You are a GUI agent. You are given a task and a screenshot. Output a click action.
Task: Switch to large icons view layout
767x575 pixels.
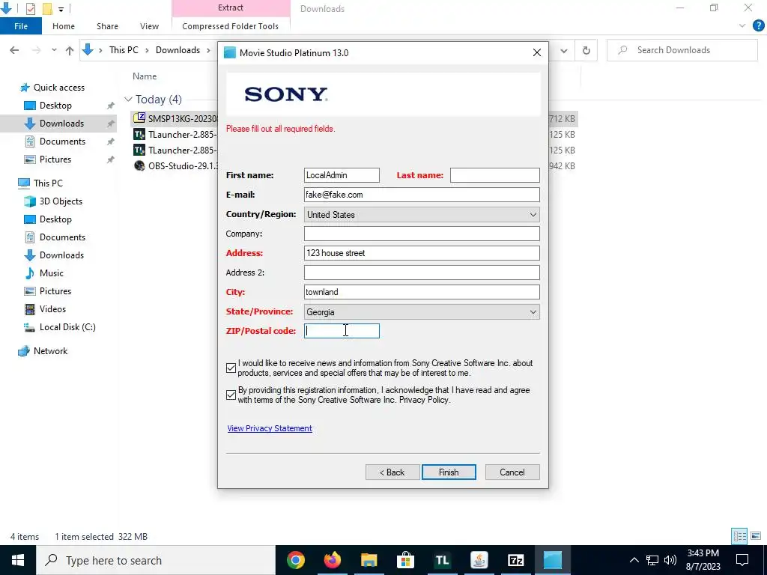coord(757,536)
